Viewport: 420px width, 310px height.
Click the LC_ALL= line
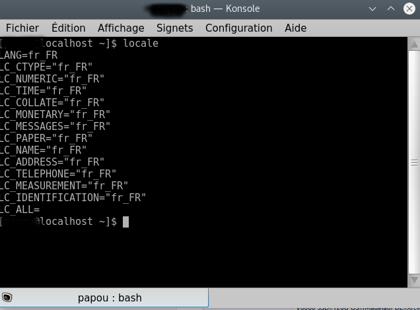click(x=20, y=210)
